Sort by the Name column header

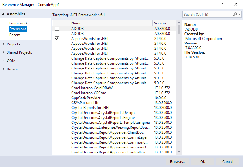point(111,23)
